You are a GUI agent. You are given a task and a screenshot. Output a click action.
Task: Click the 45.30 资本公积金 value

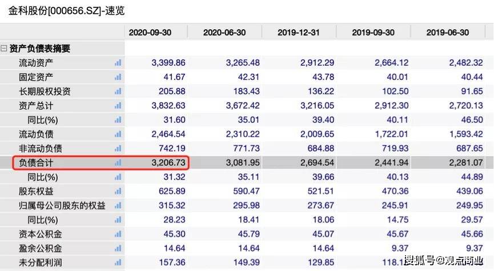(x=174, y=234)
